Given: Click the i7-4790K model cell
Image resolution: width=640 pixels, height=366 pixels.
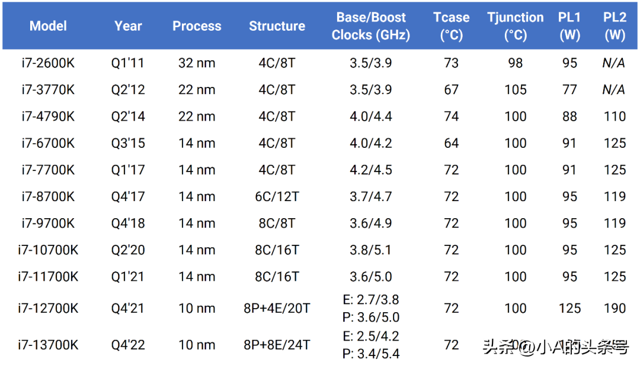Looking at the screenshot, I should click(x=48, y=116).
